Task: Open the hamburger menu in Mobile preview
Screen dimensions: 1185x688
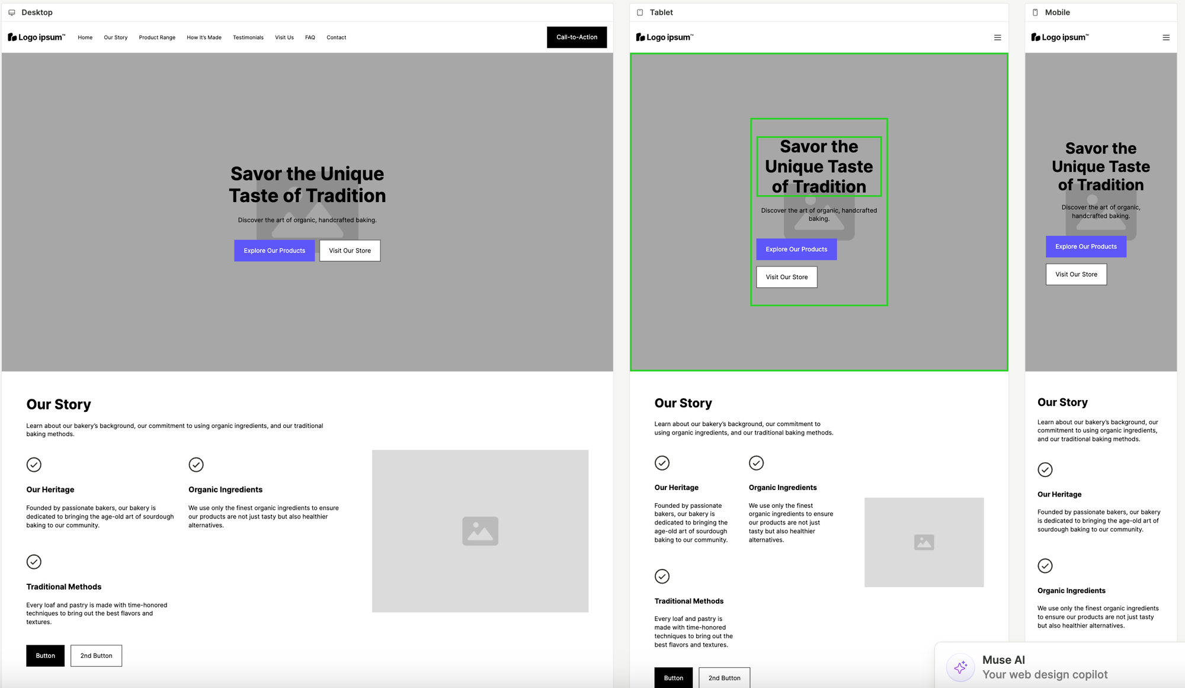Action: (x=1166, y=37)
